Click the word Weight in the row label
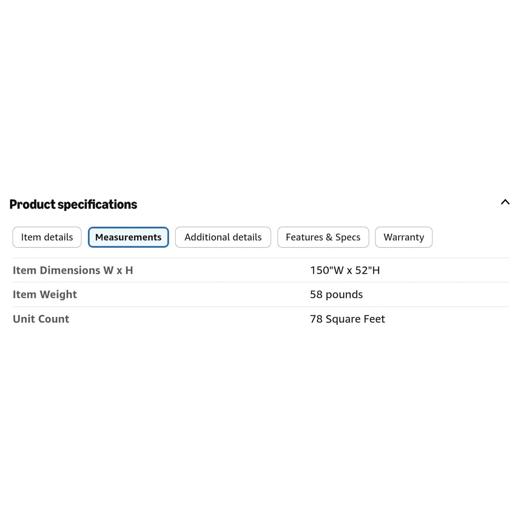Image resolution: width=519 pixels, height=519 pixels. pyautogui.click(x=59, y=295)
